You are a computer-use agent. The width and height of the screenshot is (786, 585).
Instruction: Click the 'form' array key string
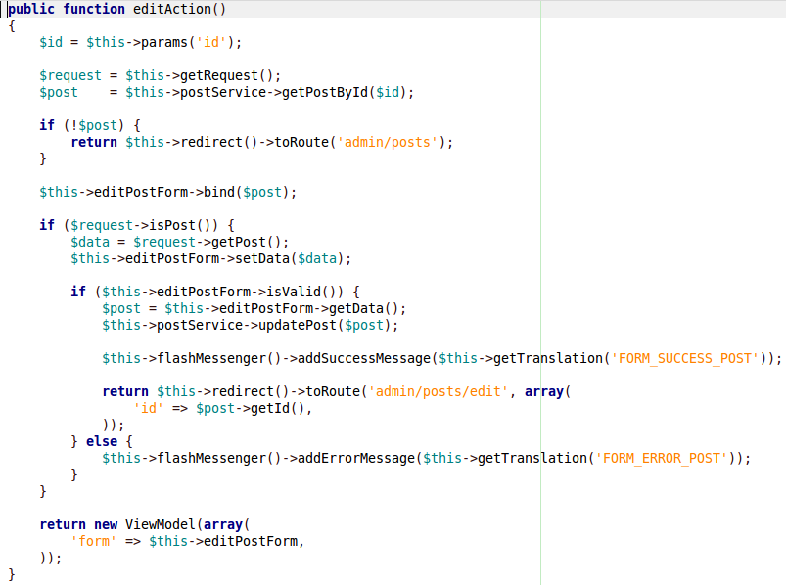click(94, 541)
